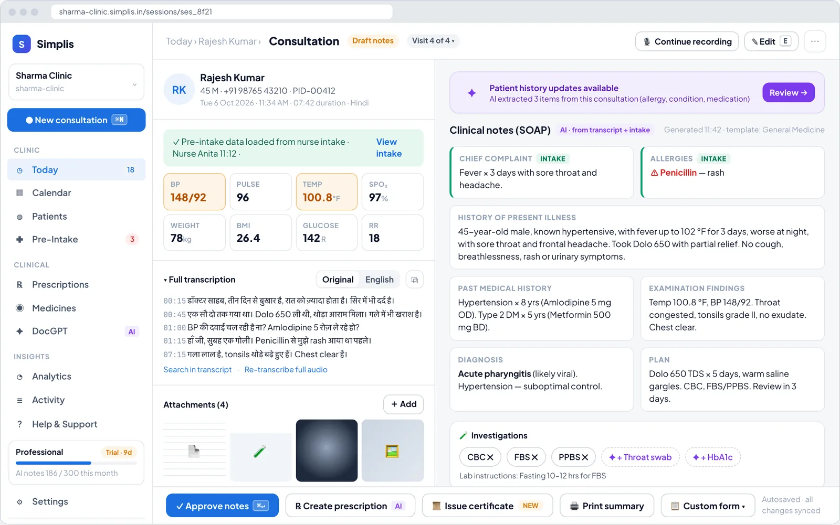The height and width of the screenshot is (525, 840).
Task: Open the Prescriptions section in sidebar
Action: 76,285
